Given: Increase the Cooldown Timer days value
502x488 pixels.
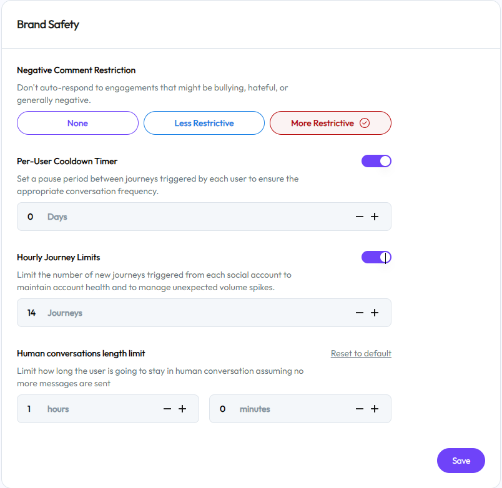Looking at the screenshot, I should click(375, 217).
